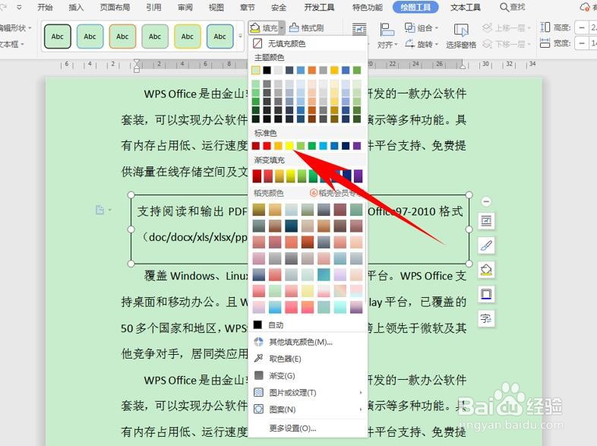Click the 对齐 align icon

tap(387, 30)
